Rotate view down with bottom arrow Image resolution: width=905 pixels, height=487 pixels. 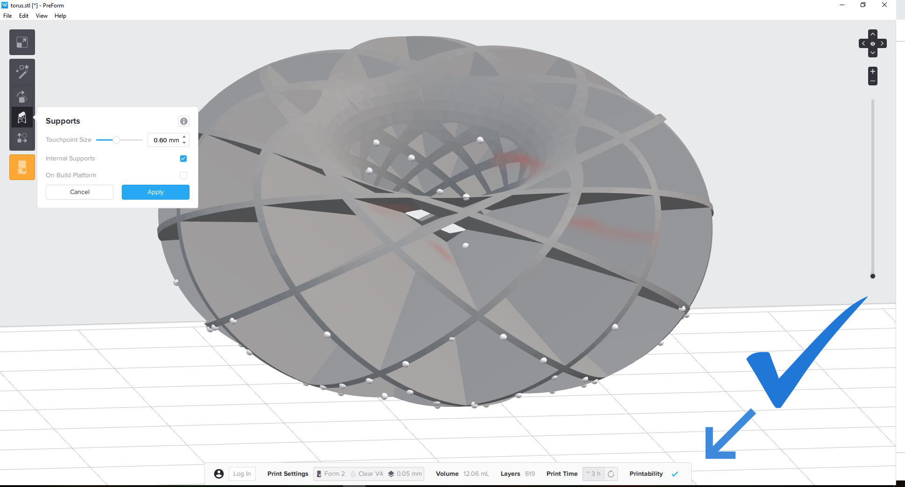[872, 53]
